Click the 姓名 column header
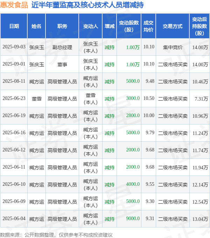210x238 pixels. point(36,26)
